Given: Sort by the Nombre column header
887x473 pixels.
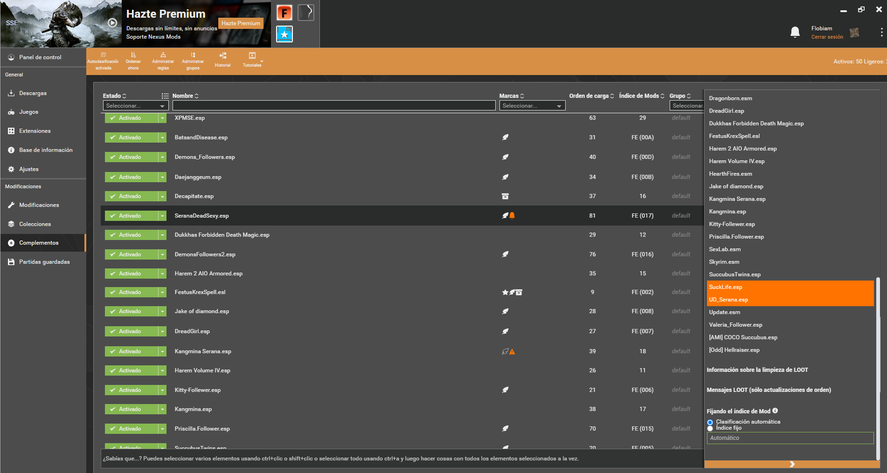Looking at the screenshot, I should [185, 96].
